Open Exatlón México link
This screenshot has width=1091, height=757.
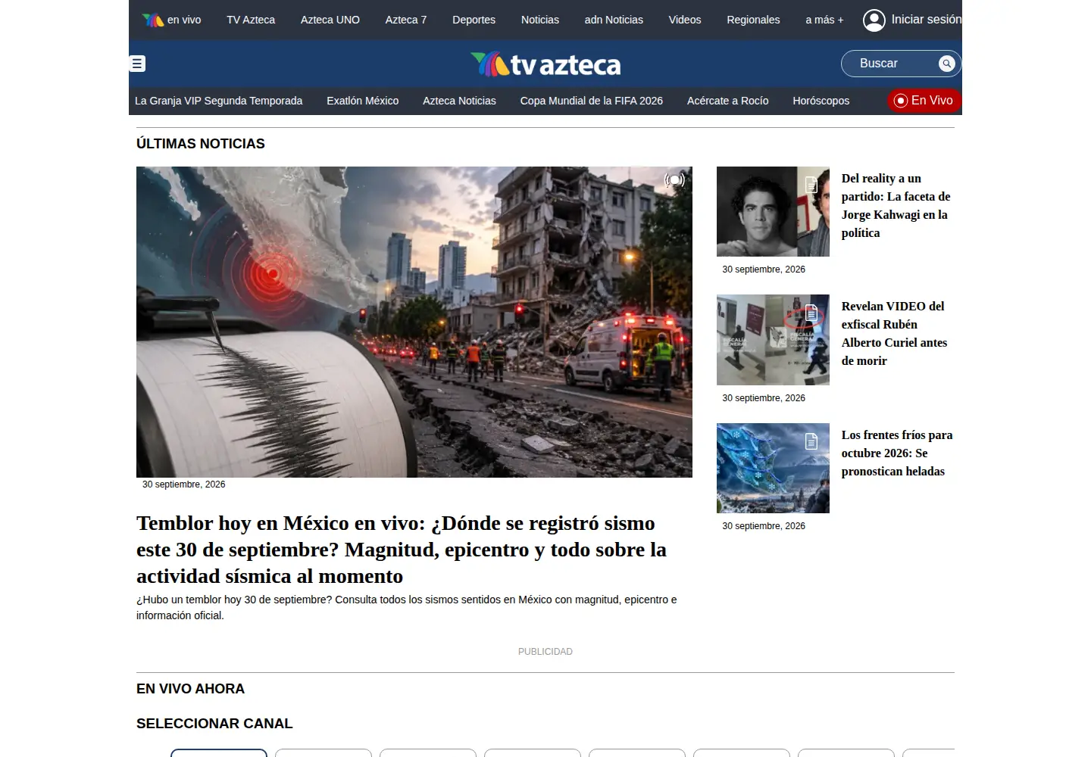362,101
